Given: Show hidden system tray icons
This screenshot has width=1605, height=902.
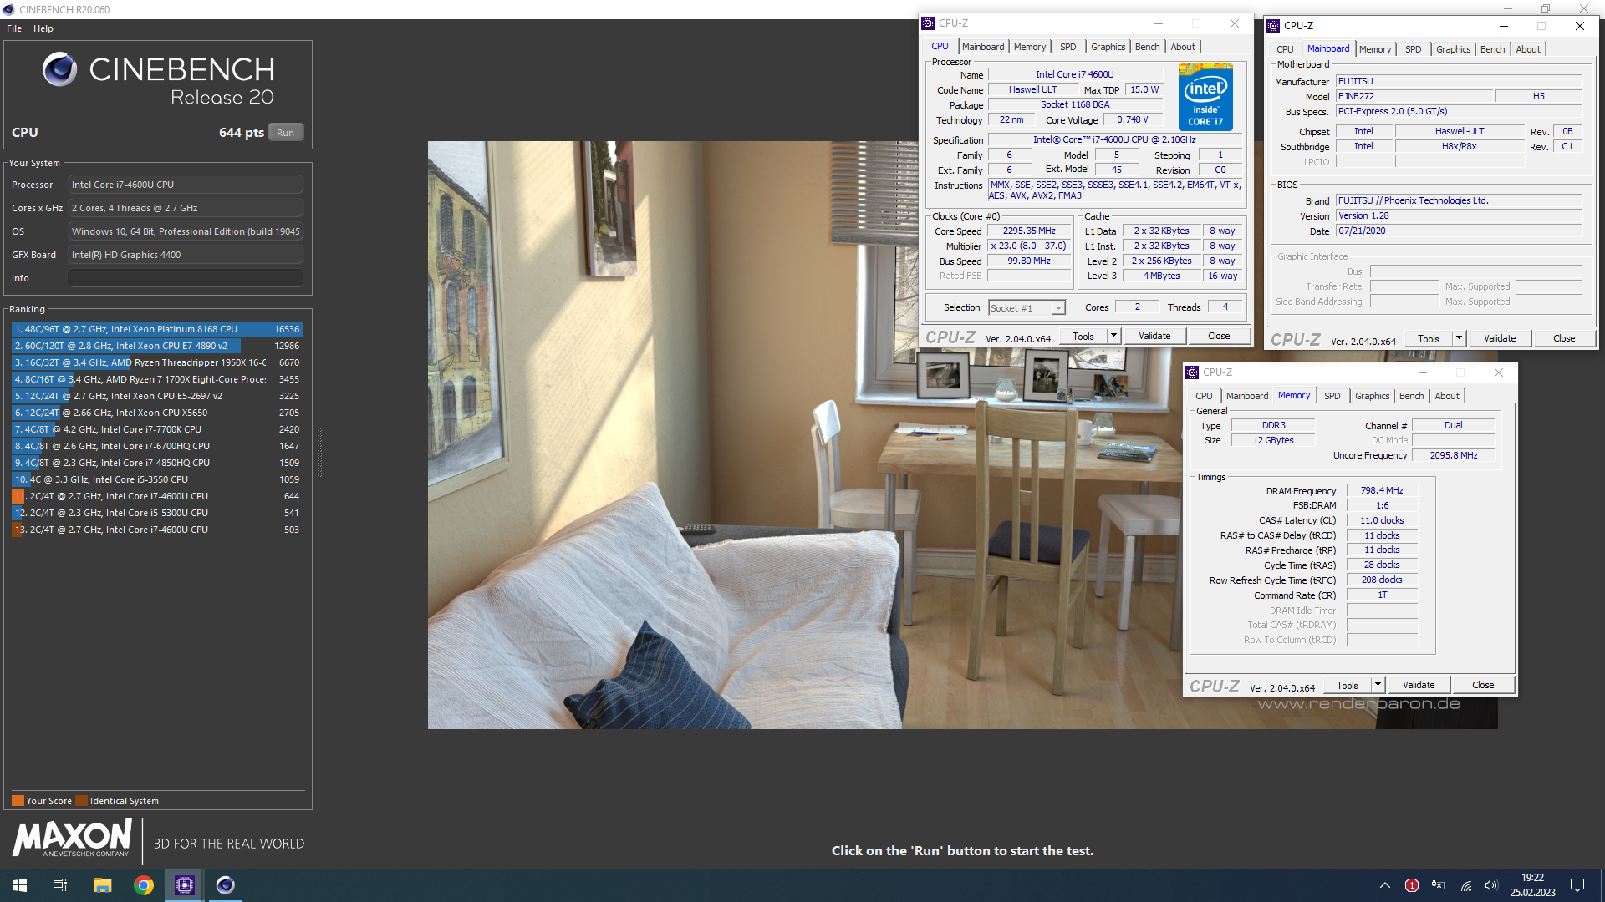Looking at the screenshot, I should click(x=1385, y=885).
